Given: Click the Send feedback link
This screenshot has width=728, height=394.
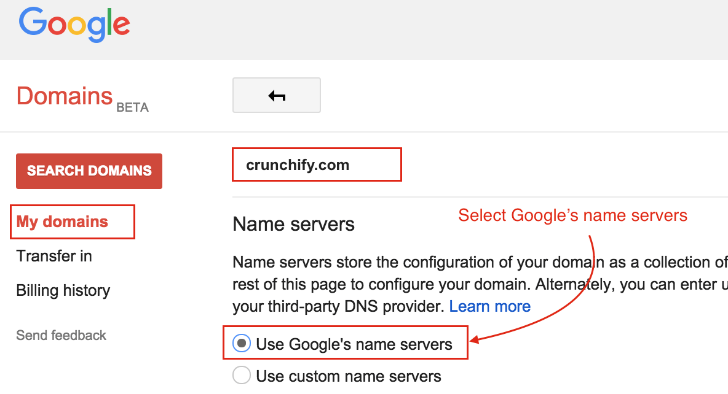Looking at the screenshot, I should 61,335.
